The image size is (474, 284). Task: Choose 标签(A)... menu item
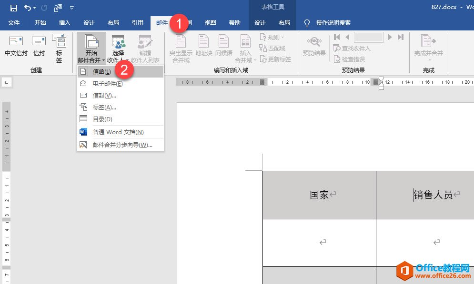(x=121, y=107)
